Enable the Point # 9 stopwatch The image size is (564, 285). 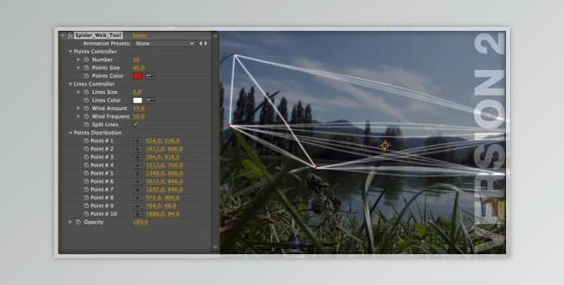coord(87,206)
